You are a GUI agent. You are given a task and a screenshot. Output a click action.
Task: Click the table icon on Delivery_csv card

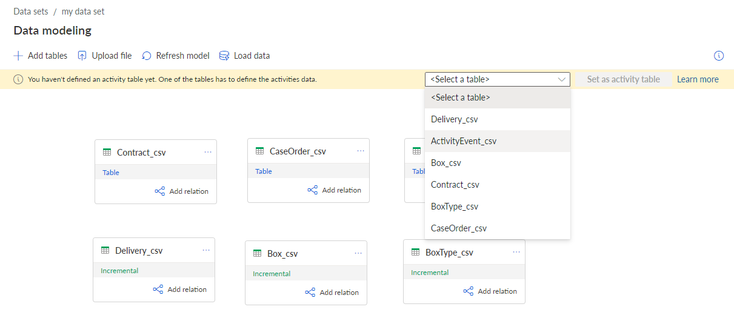point(105,250)
